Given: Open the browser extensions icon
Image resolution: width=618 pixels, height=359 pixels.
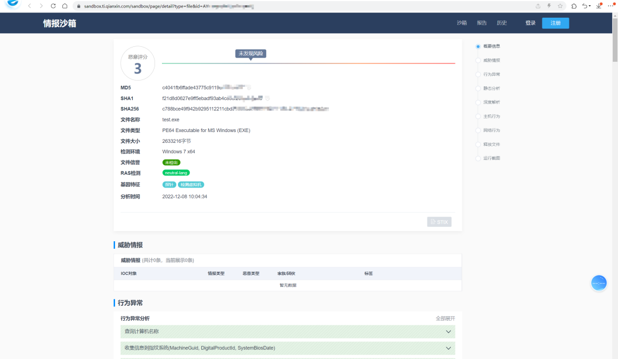Looking at the screenshot, I should pos(574,6).
